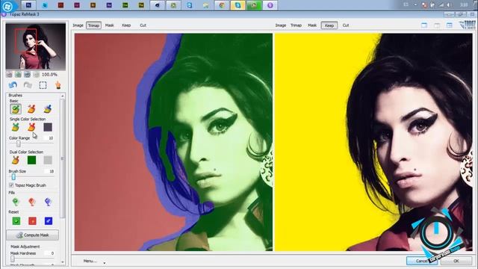This screenshot has width=478, height=269.
Task: Click the Mask Hardness value field
Action: (x=50, y=253)
